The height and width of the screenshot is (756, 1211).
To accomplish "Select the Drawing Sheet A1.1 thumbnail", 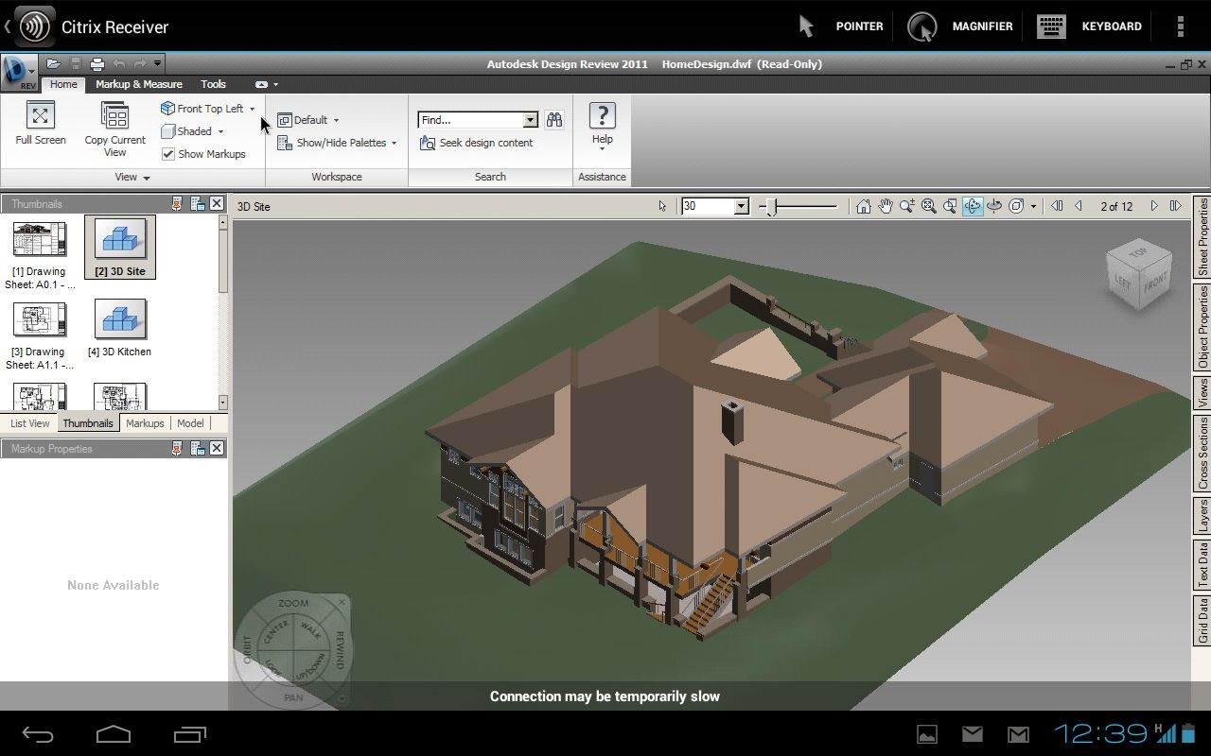I will click(40, 335).
